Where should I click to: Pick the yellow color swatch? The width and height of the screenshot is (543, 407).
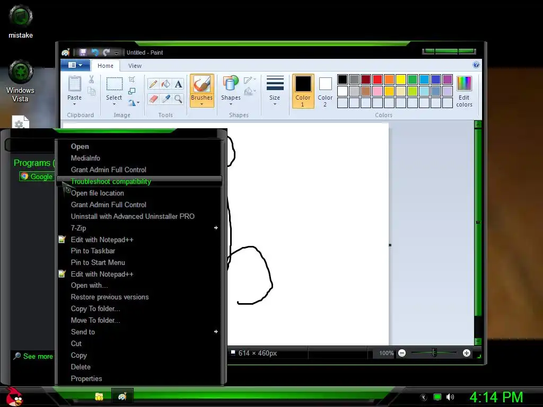[401, 79]
